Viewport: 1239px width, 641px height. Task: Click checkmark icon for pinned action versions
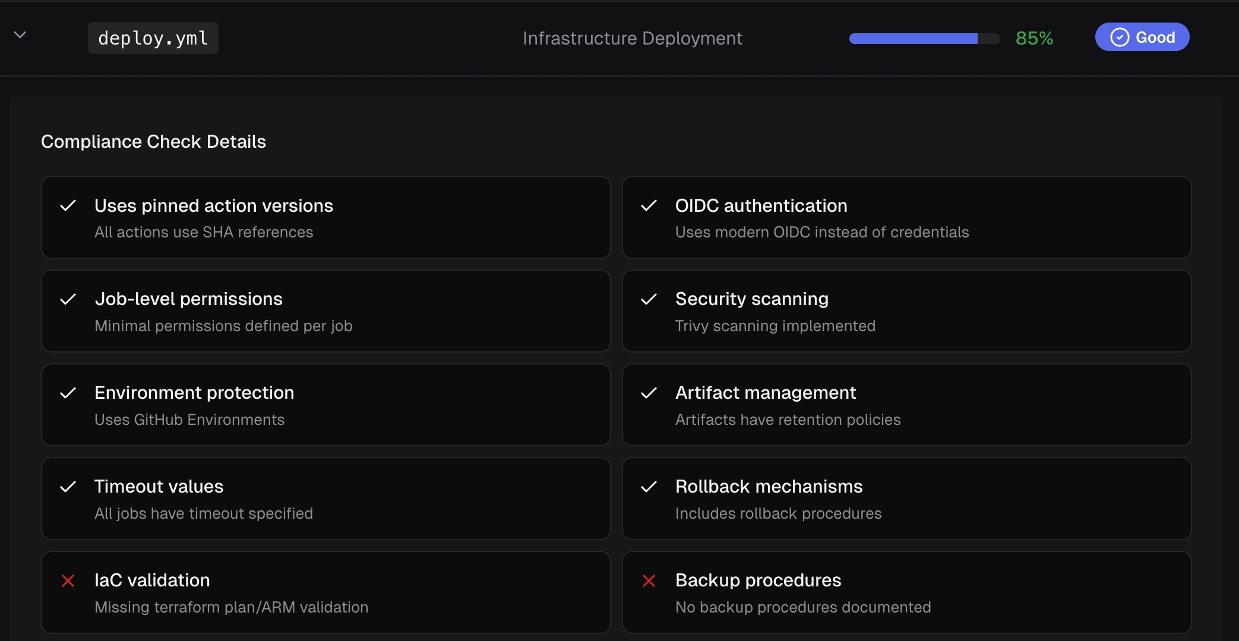pyautogui.click(x=68, y=206)
